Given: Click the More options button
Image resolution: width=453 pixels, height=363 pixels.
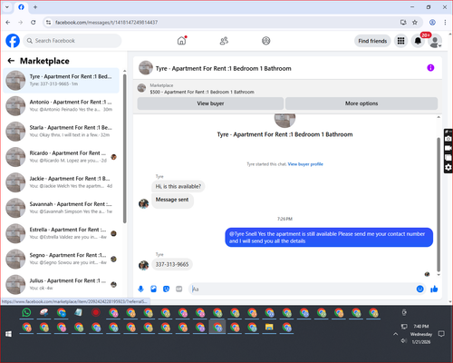Looking at the screenshot, I should coord(361,103).
